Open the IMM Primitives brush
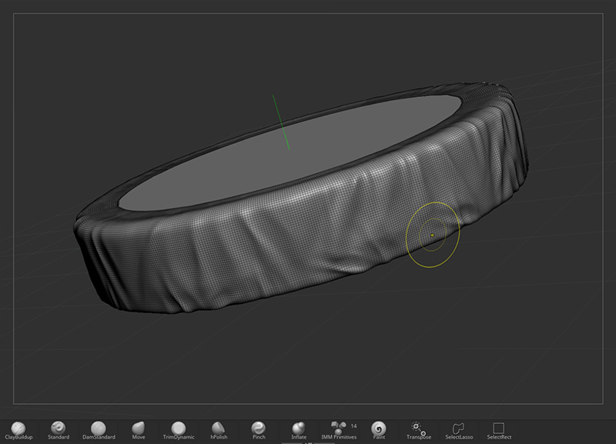 339,428
